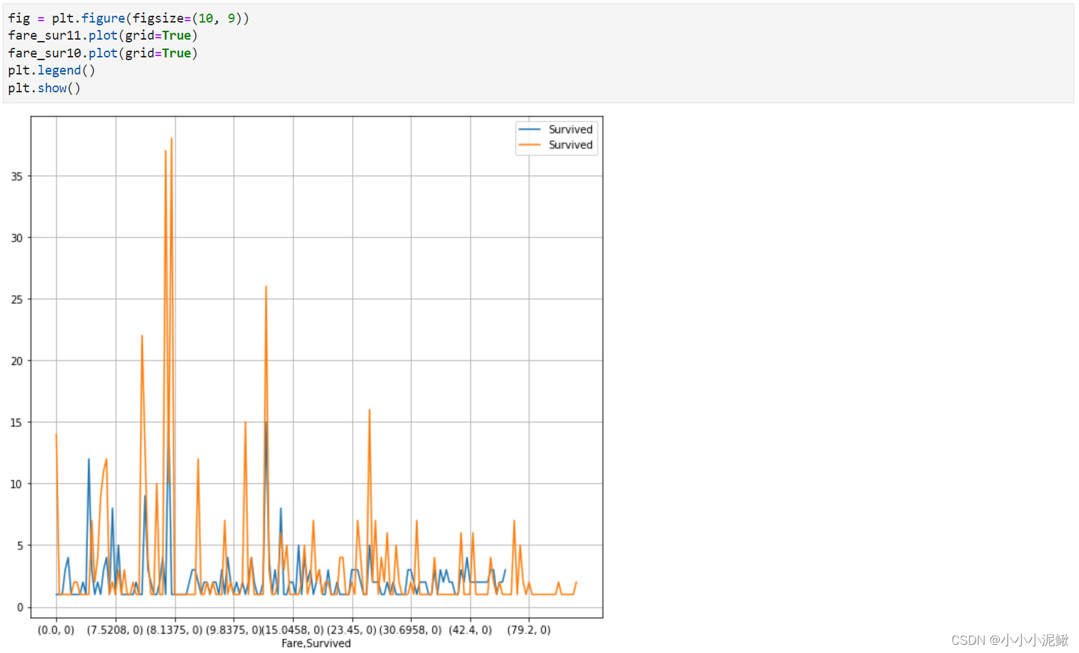
Task: Click the y-axis tick label '35'
Action: [16, 176]
